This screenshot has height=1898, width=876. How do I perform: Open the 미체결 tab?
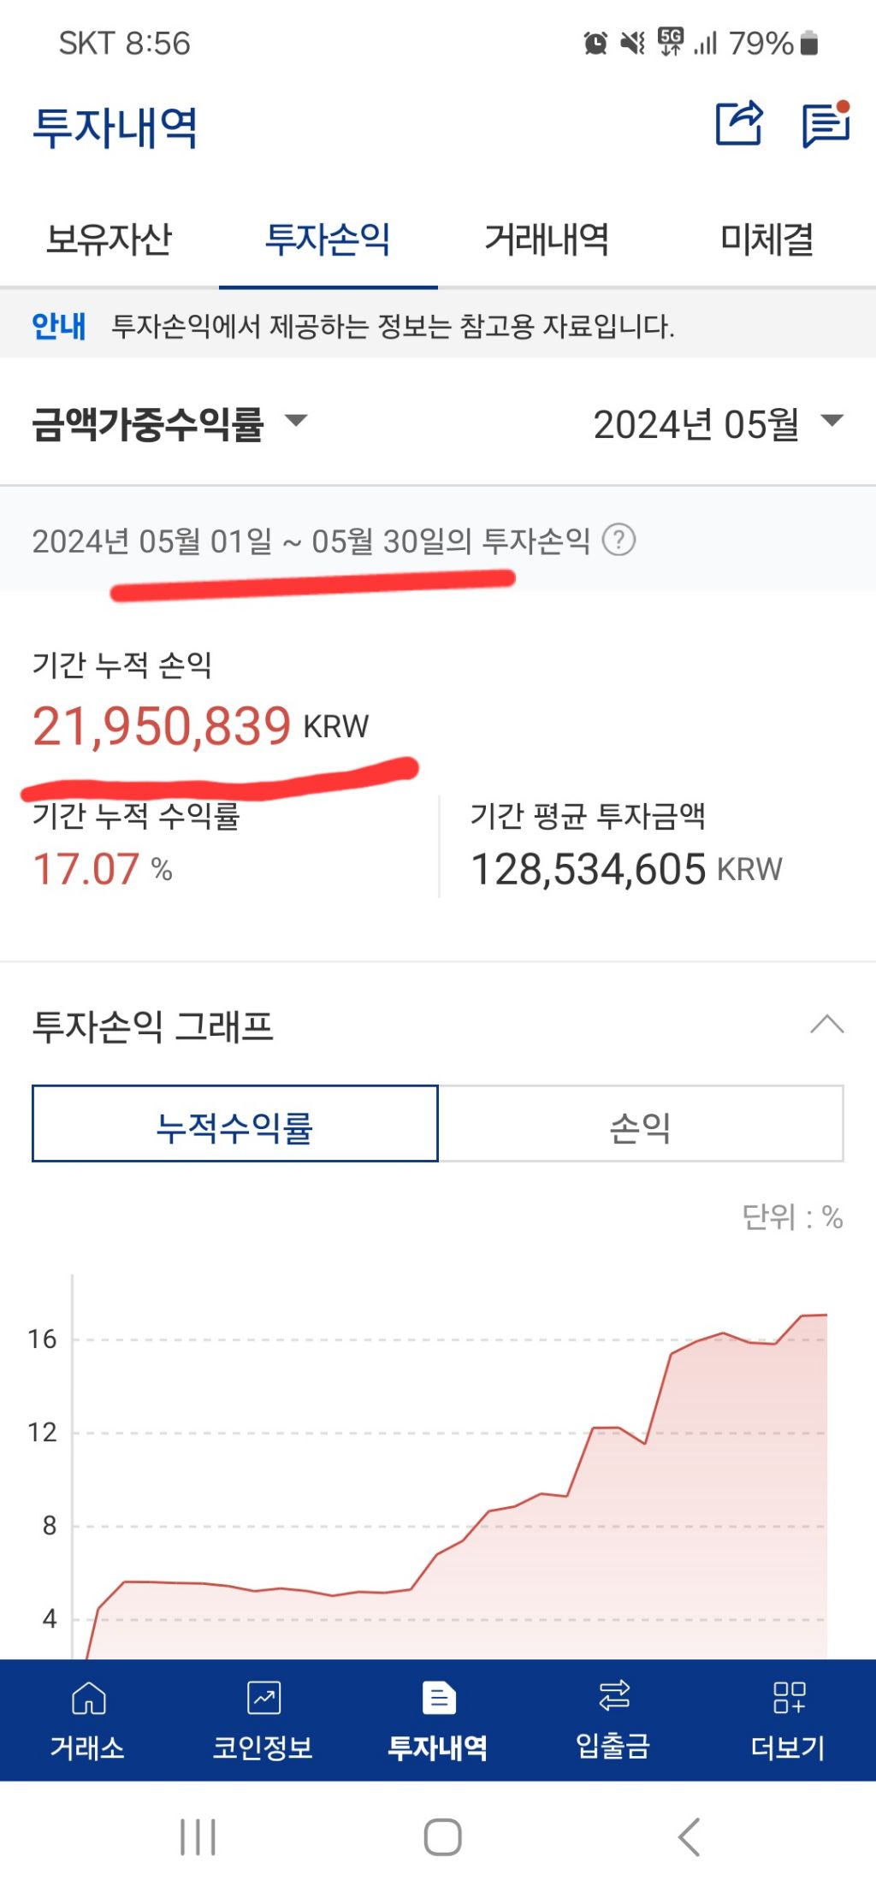(766, 239)
